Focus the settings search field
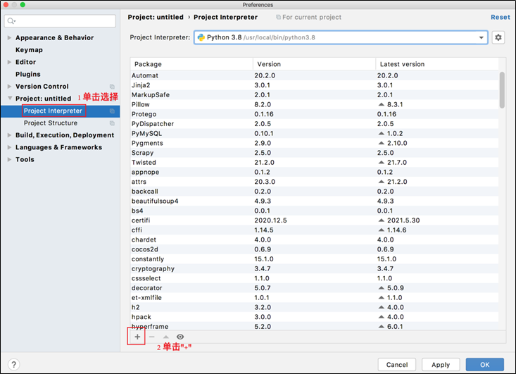This screenshot has height=374, width=516. pos(61,21)
